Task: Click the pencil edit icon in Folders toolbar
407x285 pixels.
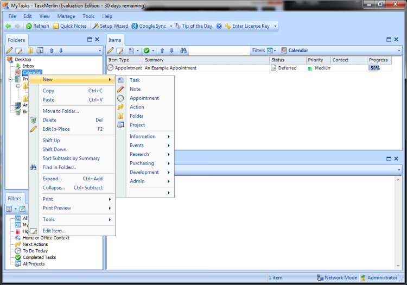Action: tap(10, 50)
